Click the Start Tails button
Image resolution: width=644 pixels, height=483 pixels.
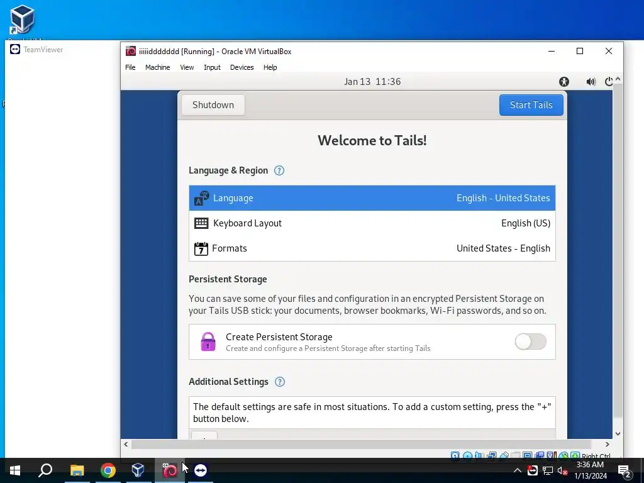tap(531, 105)
